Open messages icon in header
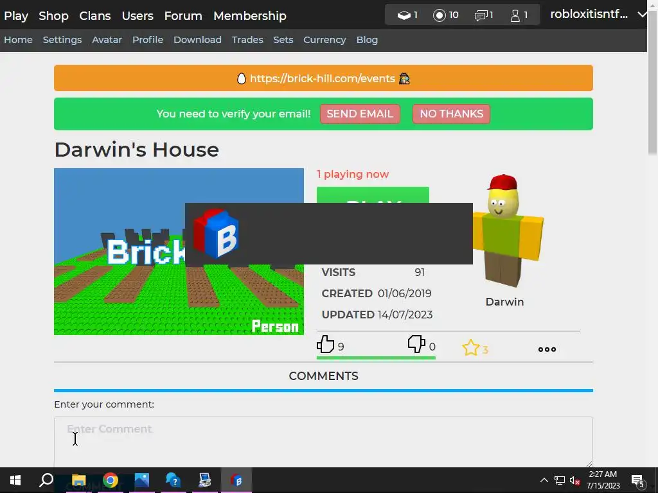Screen dimensions: 658x493 click(481, 15)
